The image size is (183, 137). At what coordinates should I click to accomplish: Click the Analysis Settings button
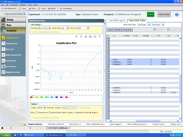[x=163, y=14]
